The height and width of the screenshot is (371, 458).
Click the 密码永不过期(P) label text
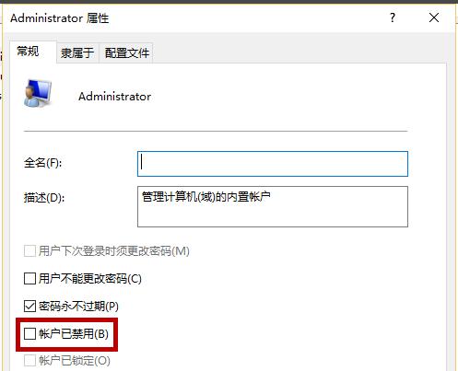pyautogui.click(x=78, y=306)
